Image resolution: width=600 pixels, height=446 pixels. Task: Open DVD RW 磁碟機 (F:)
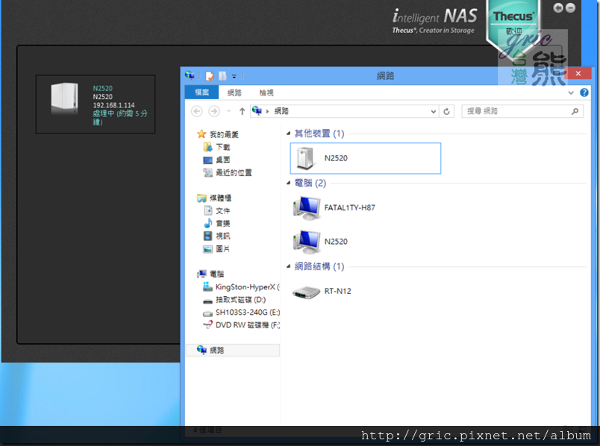[241, 325]
